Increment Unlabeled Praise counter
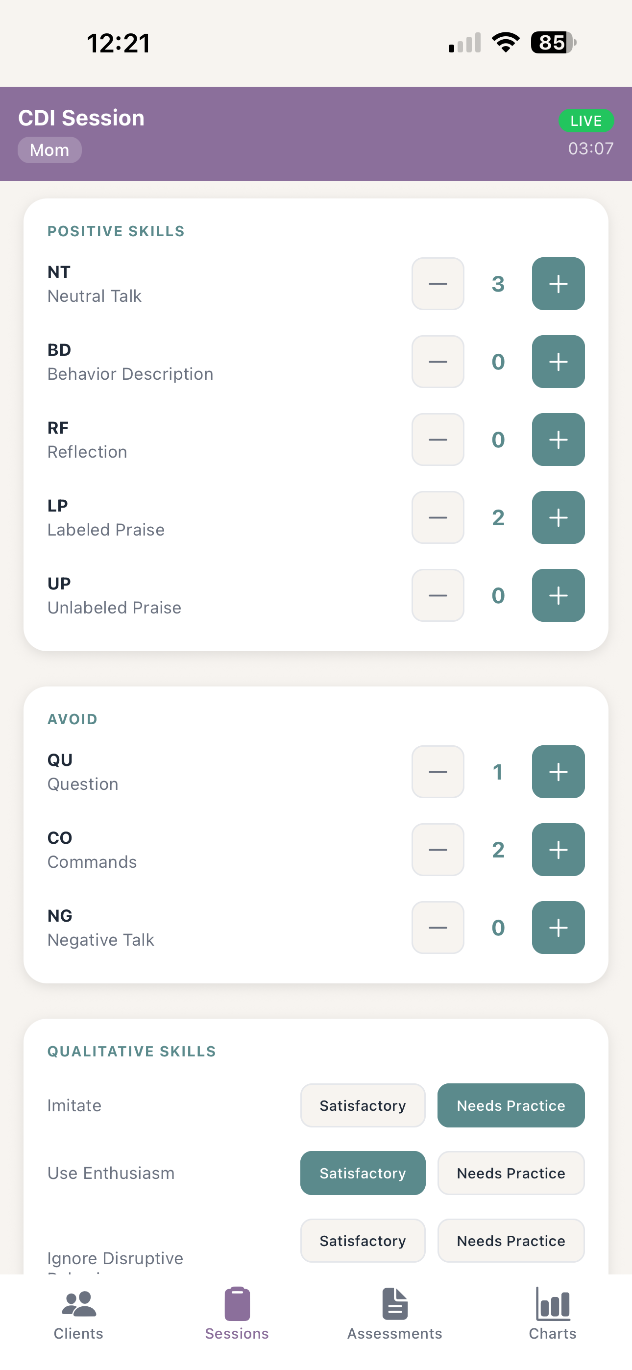This screenshot has height=1370, width=632. click(x=558, y=595)
